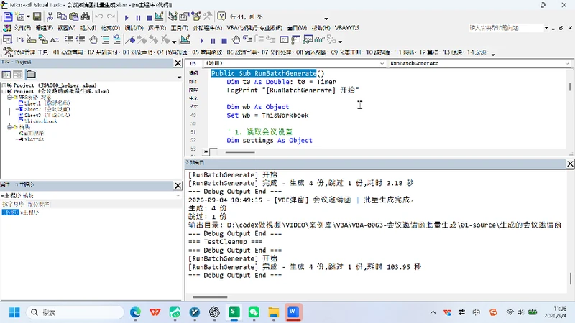Open the 01 code-helper dropdown
This screenshot has height=323, width=575.
pyautogui.click(x=68, y=52)
